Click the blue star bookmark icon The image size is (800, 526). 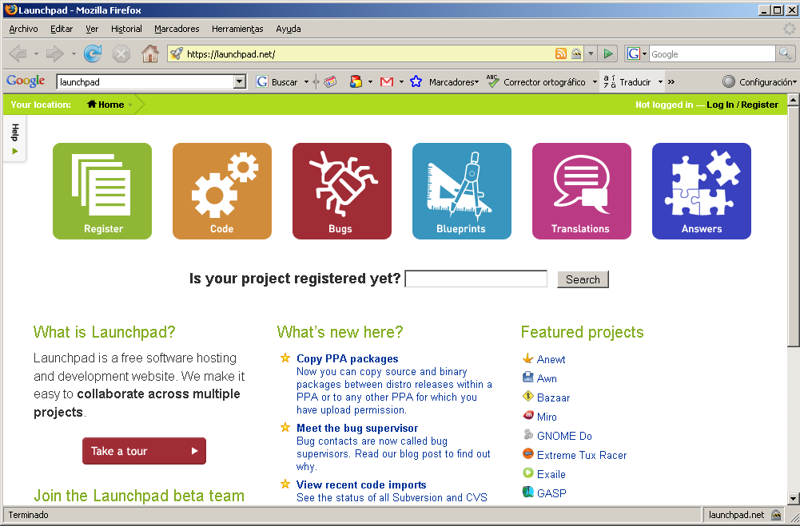(416, 81)
